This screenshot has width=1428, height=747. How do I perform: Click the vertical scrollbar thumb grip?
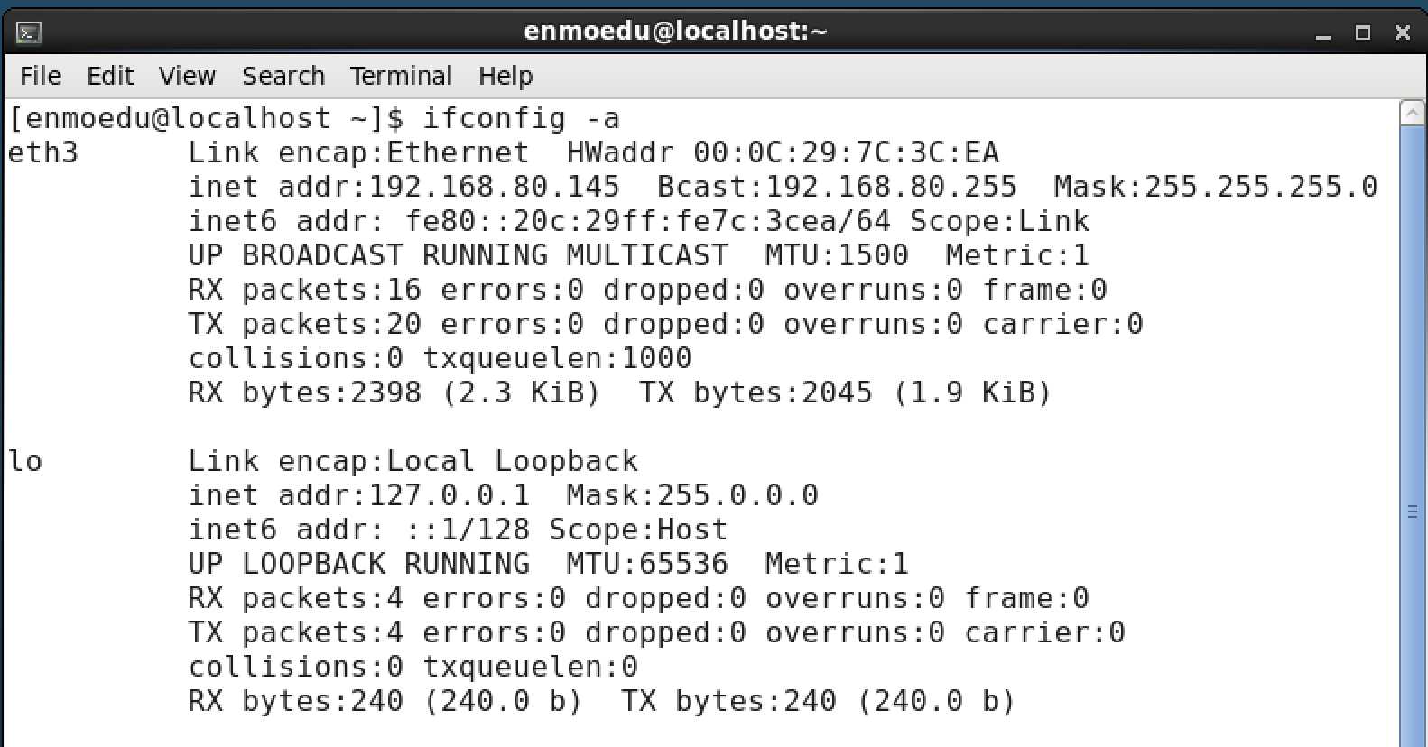[1413, 512]
